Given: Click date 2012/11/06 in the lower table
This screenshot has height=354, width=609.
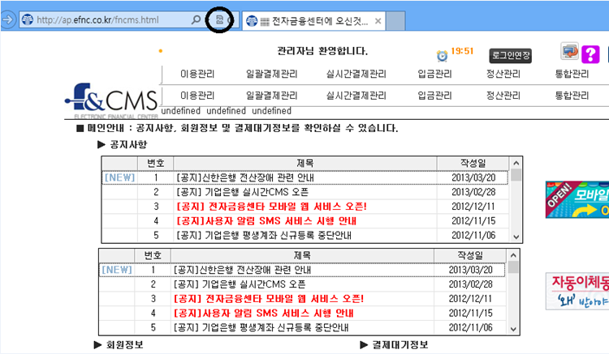Looking at the screenshot, I should tap(471, 327).
